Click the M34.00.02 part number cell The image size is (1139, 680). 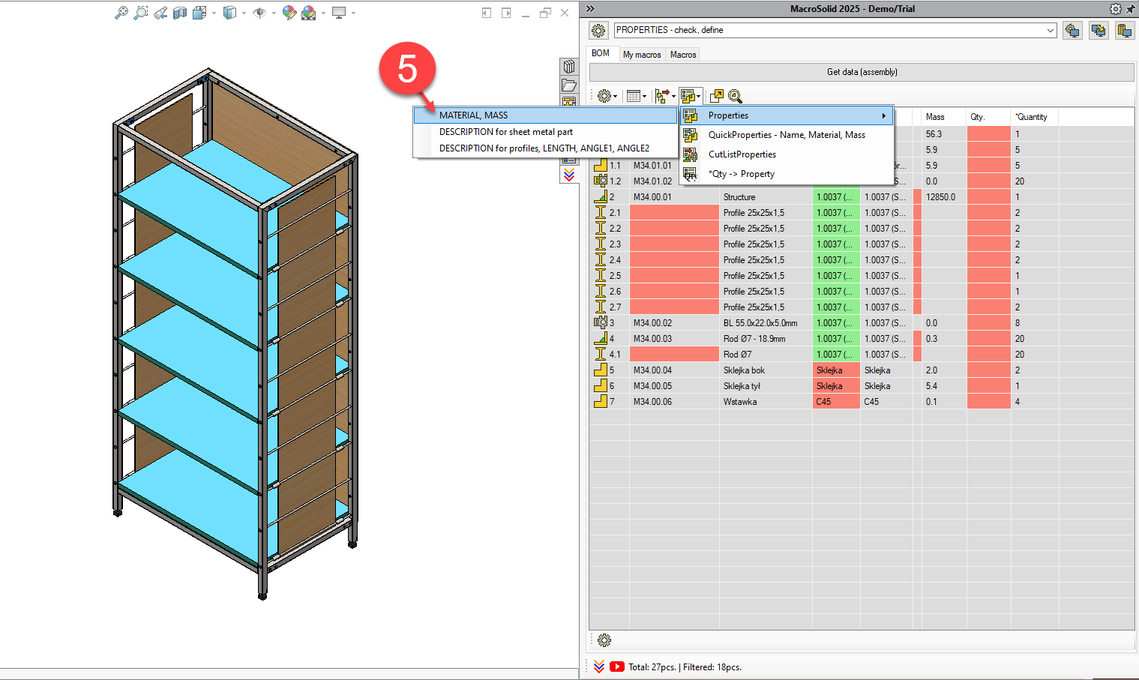pyautogui.click(x=674, y=323)
